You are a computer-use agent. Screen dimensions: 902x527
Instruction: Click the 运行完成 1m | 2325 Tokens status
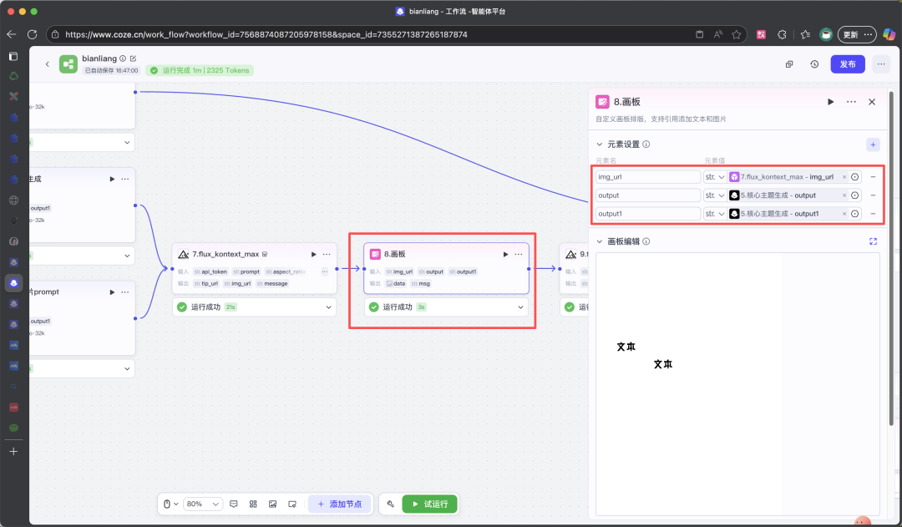(200, 70)
